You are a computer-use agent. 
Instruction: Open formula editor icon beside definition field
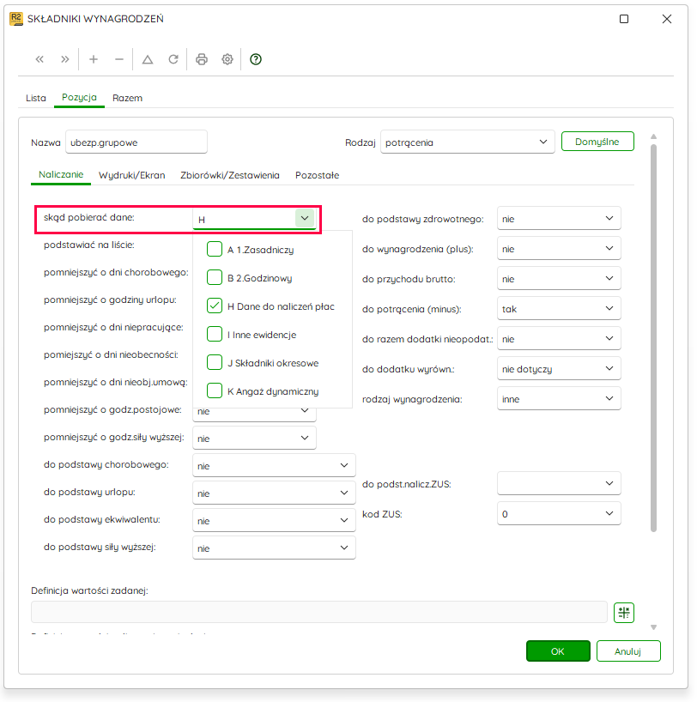[x=624, y=613]
